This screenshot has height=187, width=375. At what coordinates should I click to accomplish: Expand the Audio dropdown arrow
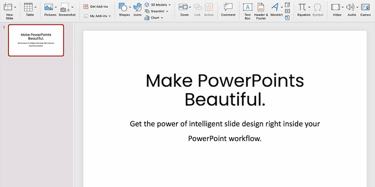click(x=357, y=7)
